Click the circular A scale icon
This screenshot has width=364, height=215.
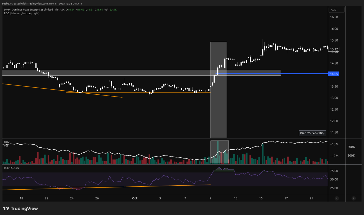click(336, 198)
